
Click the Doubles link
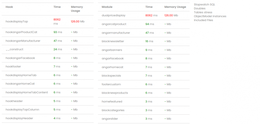pyautogui.click(x=200, y=8)
